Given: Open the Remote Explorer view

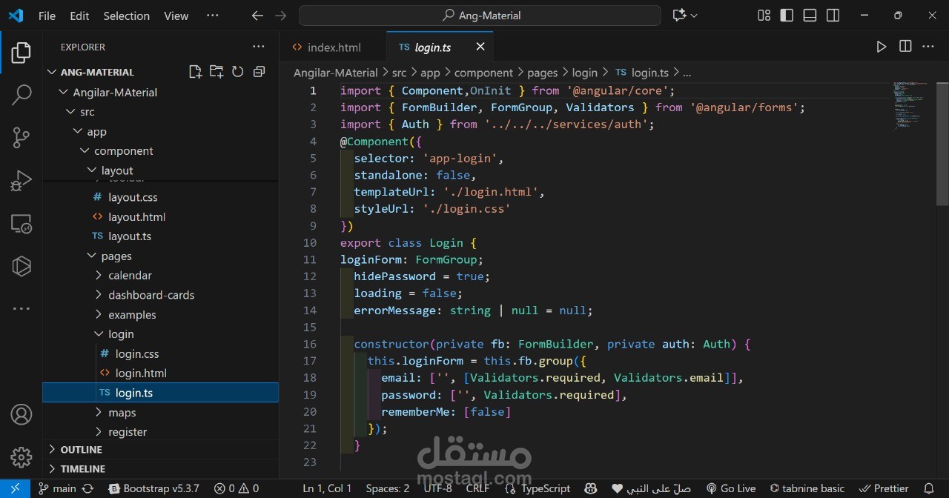Looking at the screenshot, I should pos(21,223).
